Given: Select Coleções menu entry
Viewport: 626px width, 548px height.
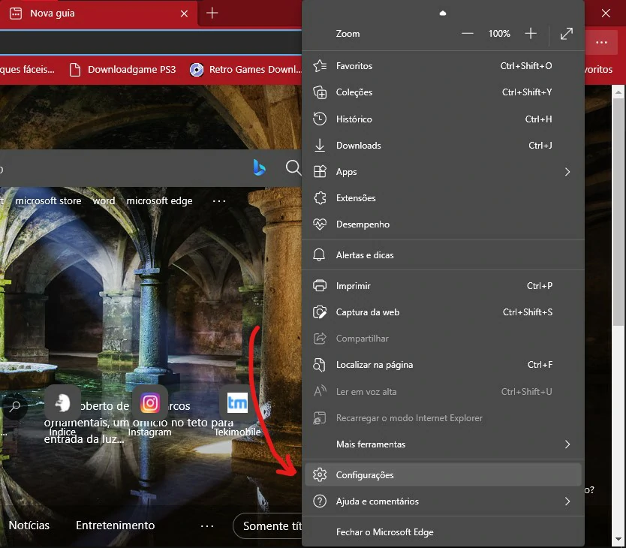Looking at the screenshot, I should point(443,92).
